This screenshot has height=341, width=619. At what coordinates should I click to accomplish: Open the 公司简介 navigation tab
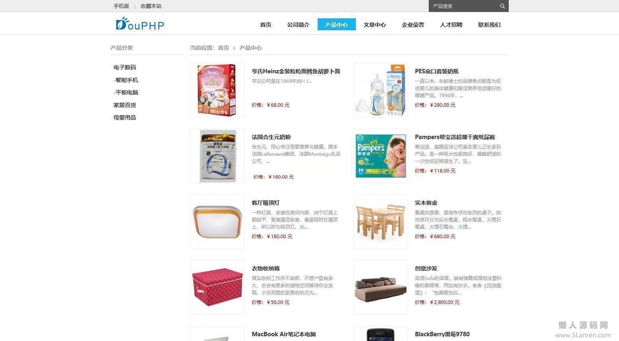click(298, 25)
